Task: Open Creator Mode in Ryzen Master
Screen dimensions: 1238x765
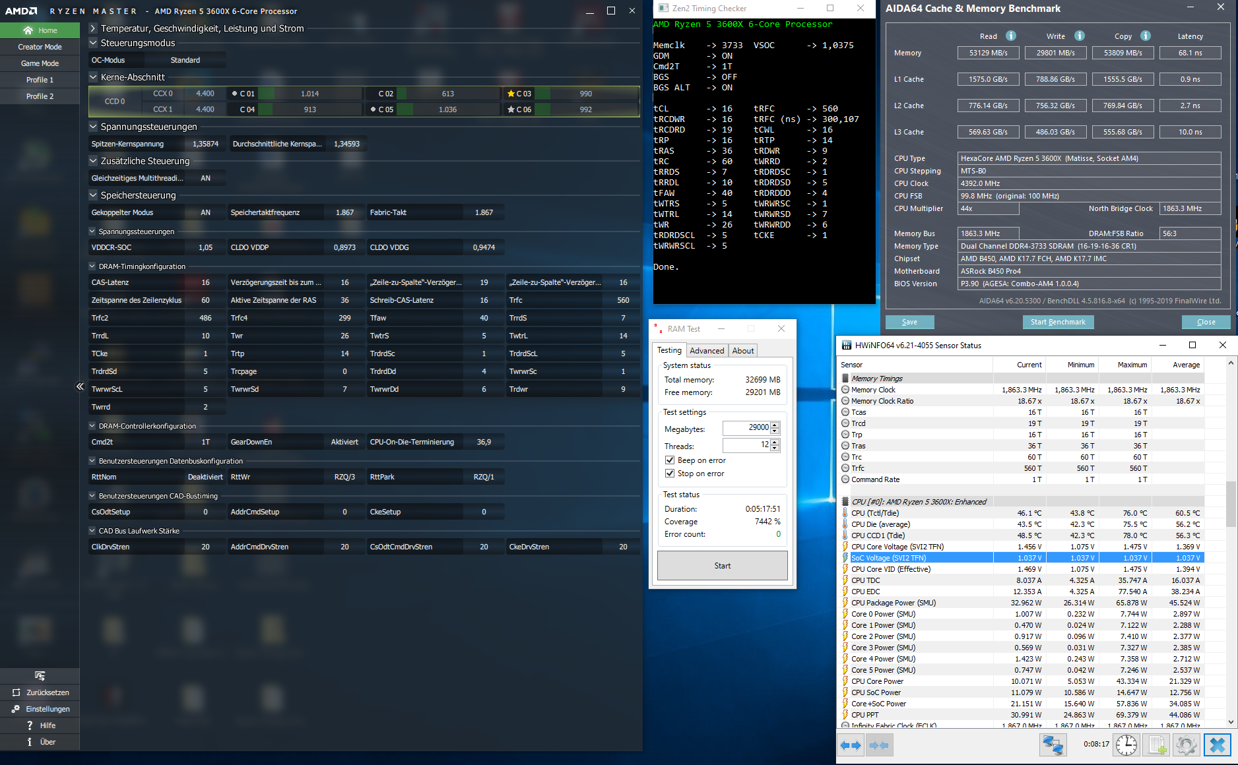Action: click(40, 47)
